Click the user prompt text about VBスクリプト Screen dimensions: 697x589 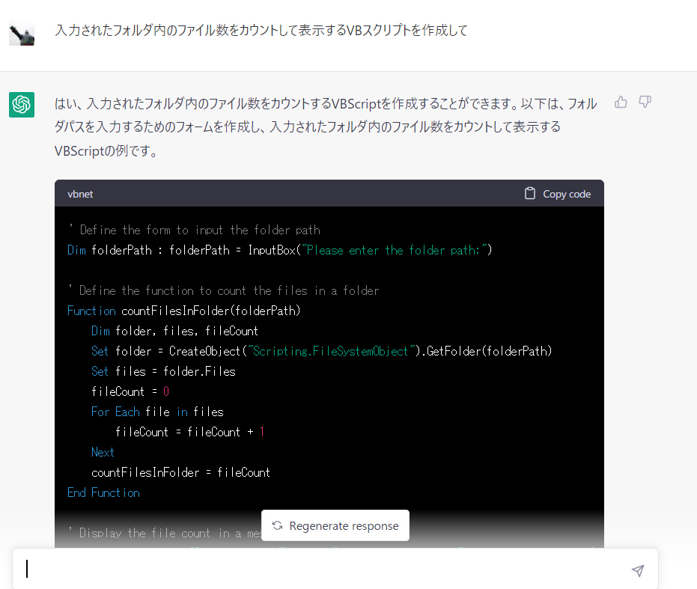[261, 30]
